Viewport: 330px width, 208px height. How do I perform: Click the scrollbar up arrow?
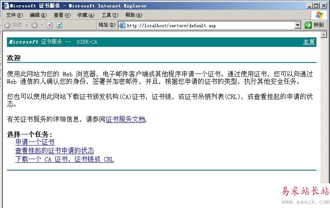324,35
